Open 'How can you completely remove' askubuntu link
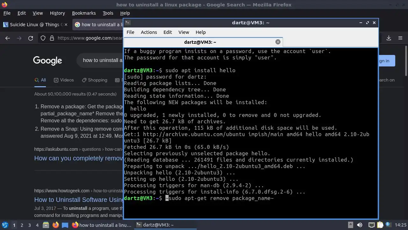Image resolution: width=408 pixels, height=230 pixels. pyautogui.click(x=79, y=158)
